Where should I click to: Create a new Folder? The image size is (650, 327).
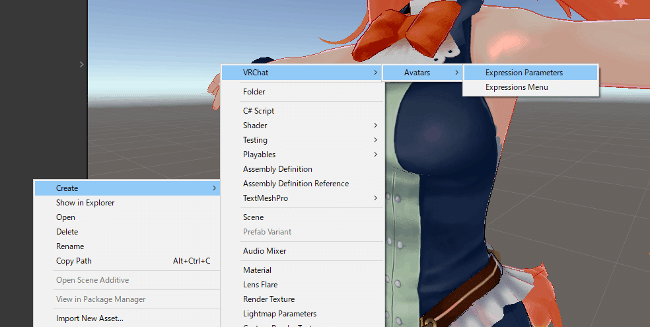click(301, 92)
